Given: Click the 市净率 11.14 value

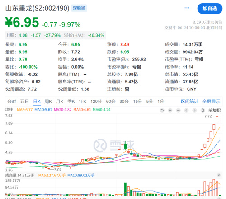Looking at the screenshot, I should click(188, 67).
